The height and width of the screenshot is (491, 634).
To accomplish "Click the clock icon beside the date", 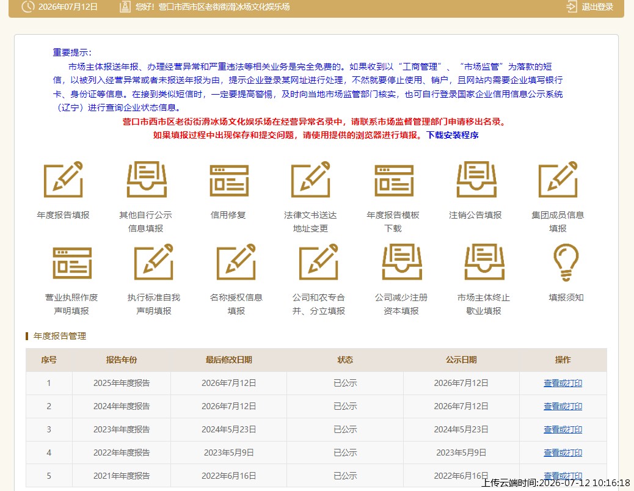I will click(x=27, y=7).
